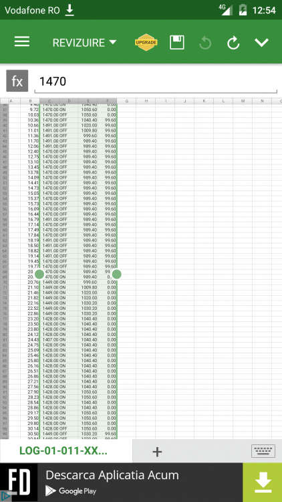Tap the Vodafone RO carrier label
The width and height of the screenshot is (282, 502).
click(32, 10)
